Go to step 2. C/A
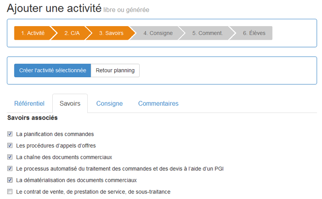The height and width of the screenshot is (199, 322). coord(72,33)
